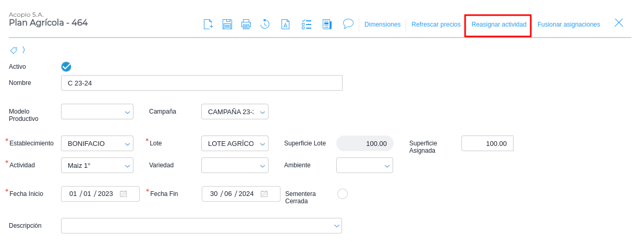634x246 pixels.
Task: Toggle the Sementera Cerrada option
Action: 343,194
